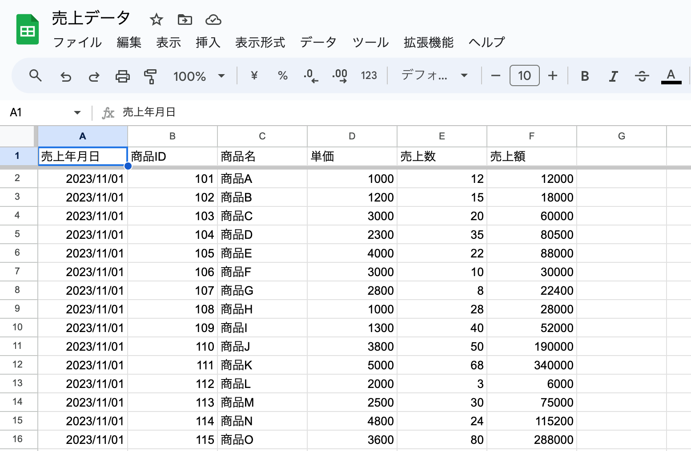Select column F header

pos(532,136)
